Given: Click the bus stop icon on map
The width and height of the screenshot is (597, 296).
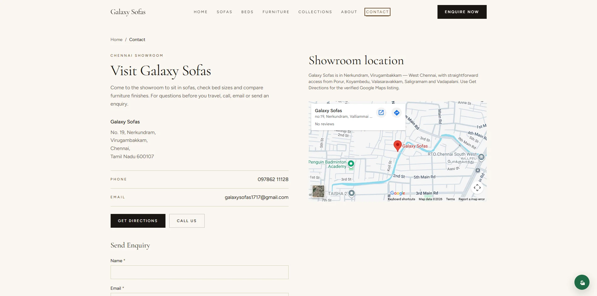Looking at the screenshot, I should [x=478, y=170].
